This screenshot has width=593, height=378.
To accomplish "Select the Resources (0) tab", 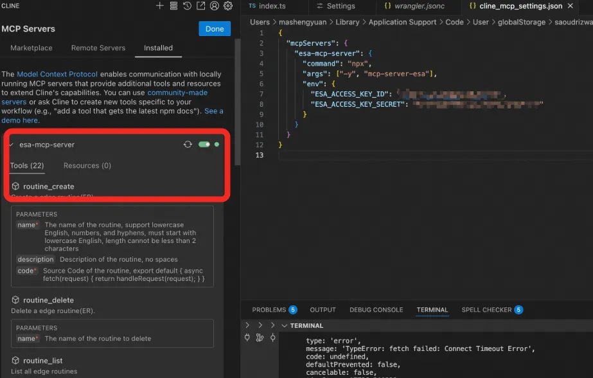I will [x=87, y=166].
